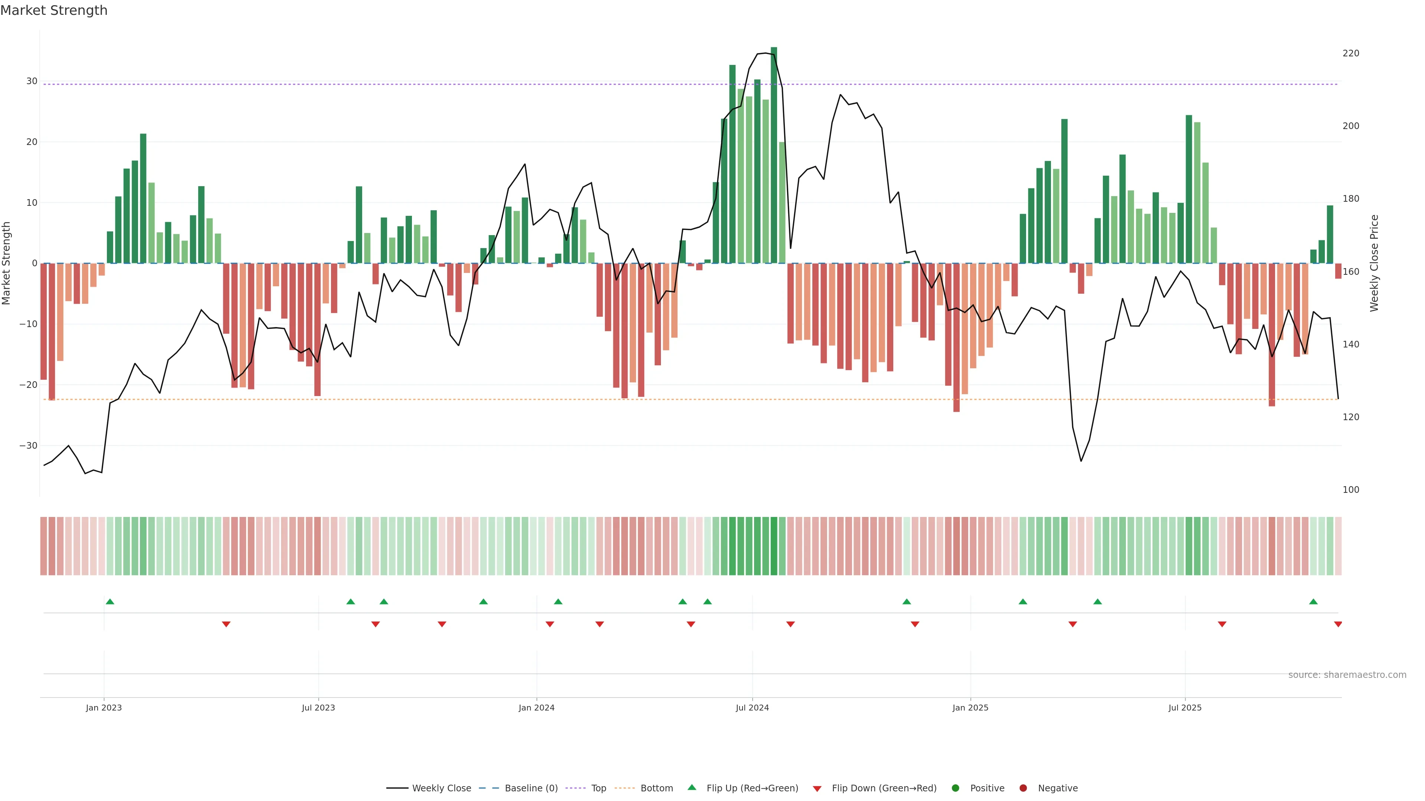This screenshot has height=801, width=1425.
Task: Click the source: sharemaestro.com text
Action: tap(1347, 675)
